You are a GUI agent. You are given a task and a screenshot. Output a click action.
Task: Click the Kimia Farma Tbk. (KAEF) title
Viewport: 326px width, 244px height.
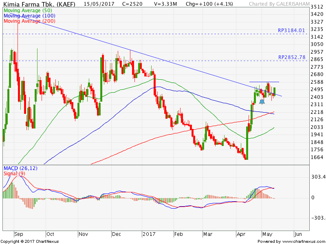point(38,4)
